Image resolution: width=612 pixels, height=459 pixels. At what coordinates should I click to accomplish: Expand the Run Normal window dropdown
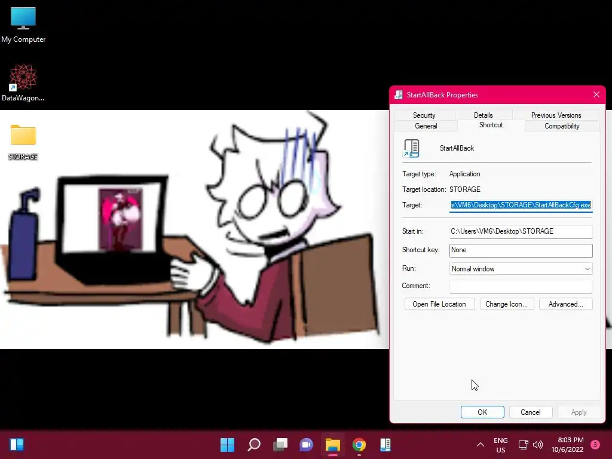[521, 269]
